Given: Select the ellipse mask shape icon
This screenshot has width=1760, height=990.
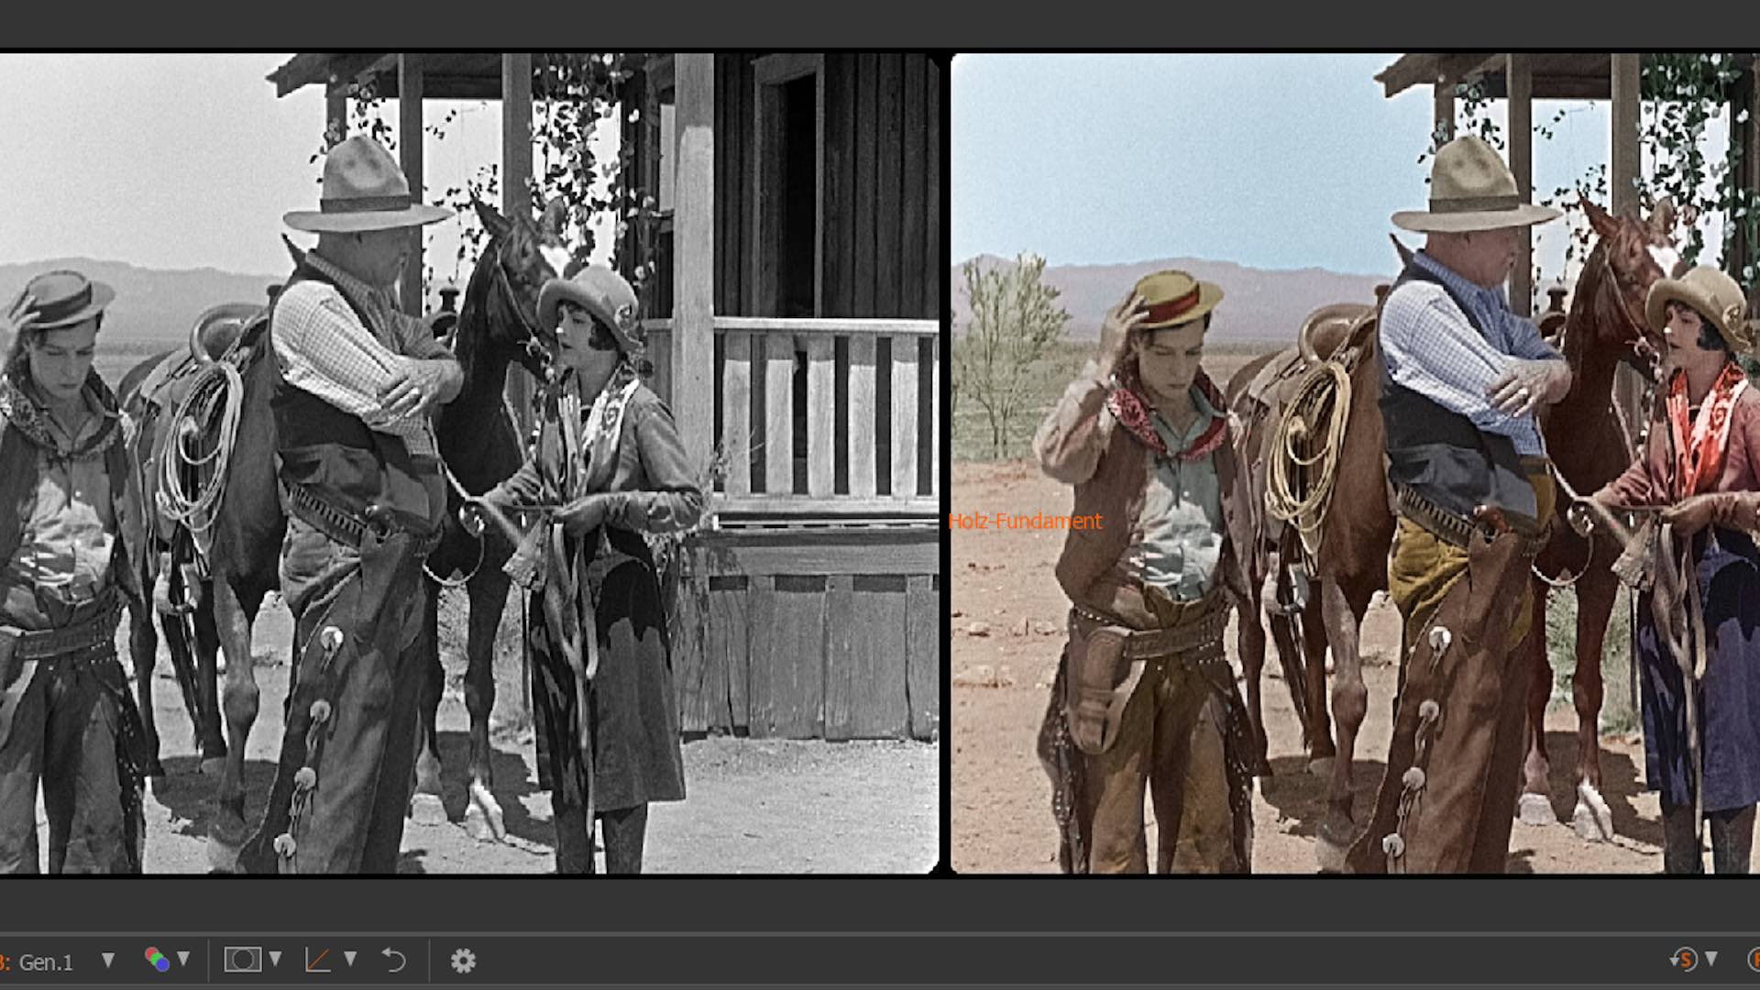Looking at the screenshot, I should coord(242,960).
